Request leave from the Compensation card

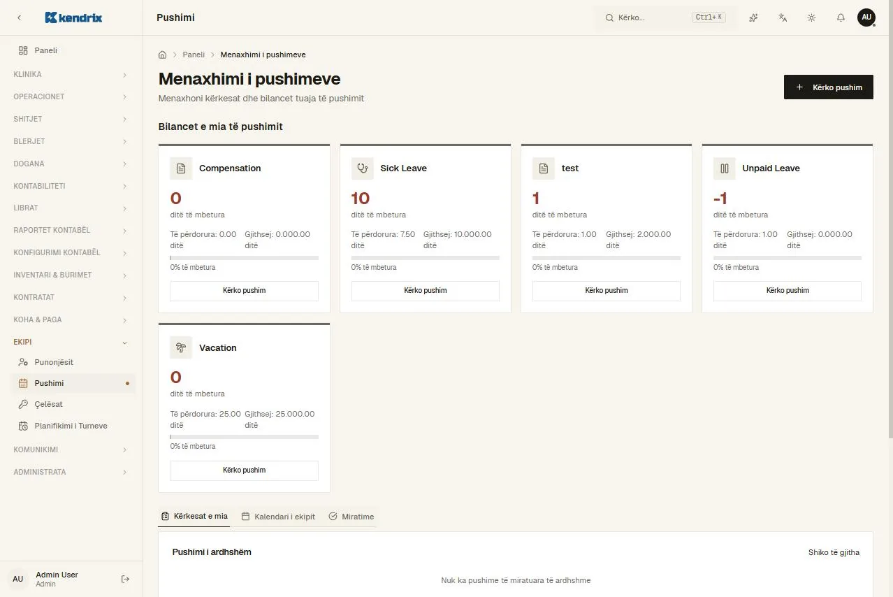pos(244,291)
